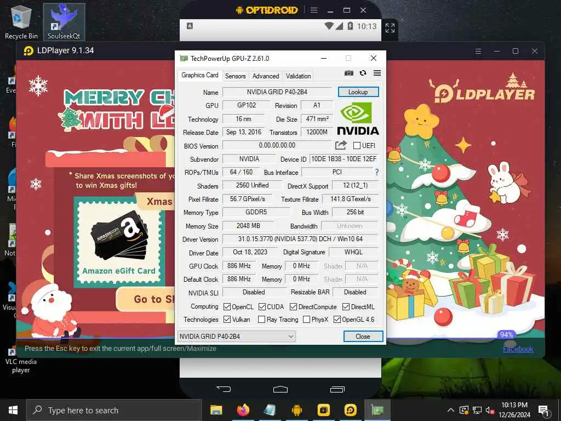Viewport: 561px width, 421px height.
Task: Click the Shaders value 2560 Unified
Action: (252, 185)
